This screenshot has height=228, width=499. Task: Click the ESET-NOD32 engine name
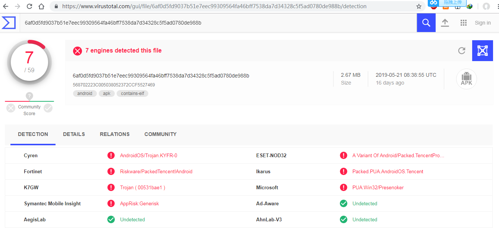pyautogui.click(x=271, y=156)
